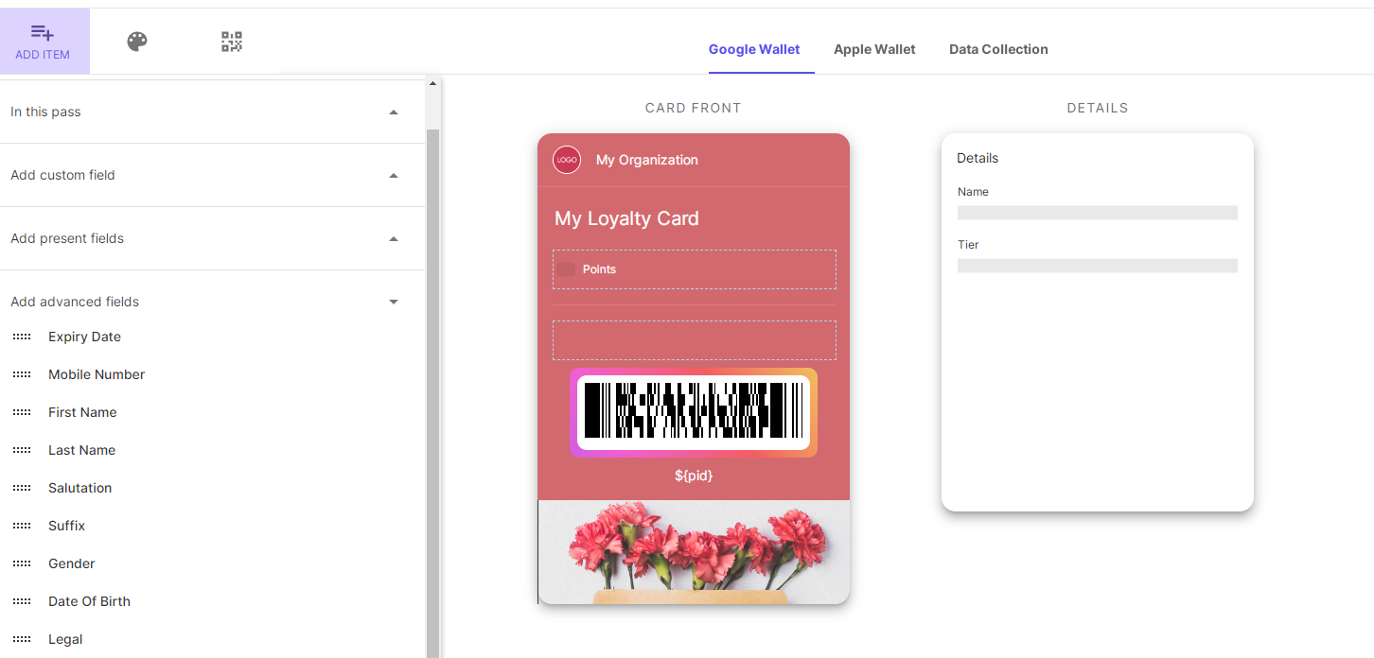This screenshot has height=658, width=1374.
Task: Click the Add present fields label
Action: [x=67, y=238]
